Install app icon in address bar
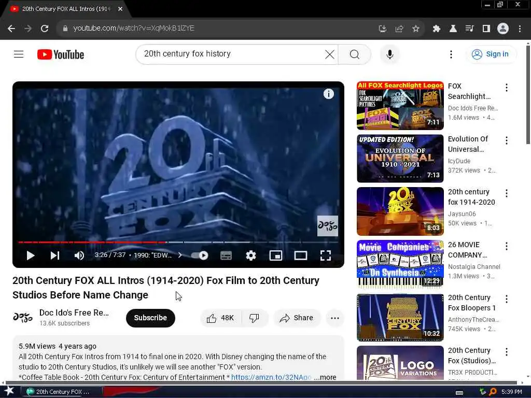531x398 pixels. click(382, 29)
